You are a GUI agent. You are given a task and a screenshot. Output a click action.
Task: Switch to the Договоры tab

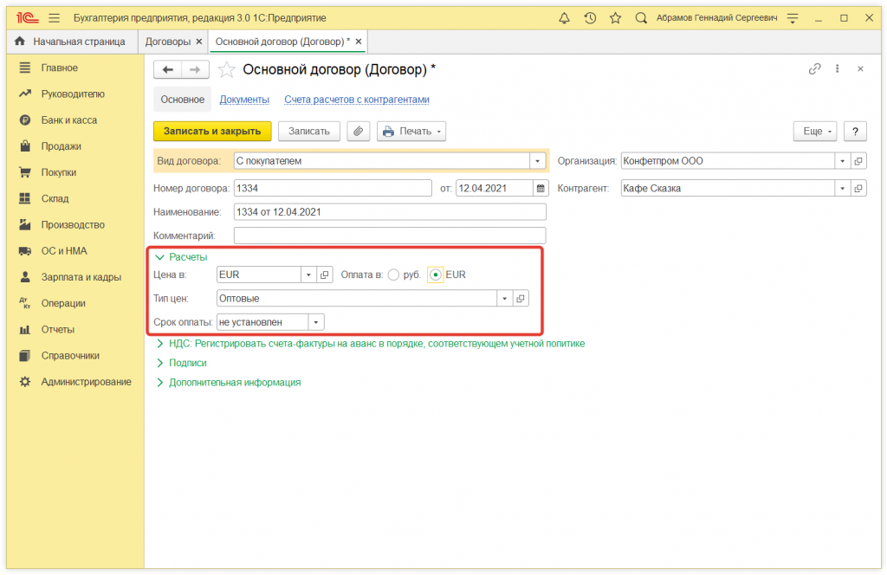pyautogui.click(x=168, y=42)
